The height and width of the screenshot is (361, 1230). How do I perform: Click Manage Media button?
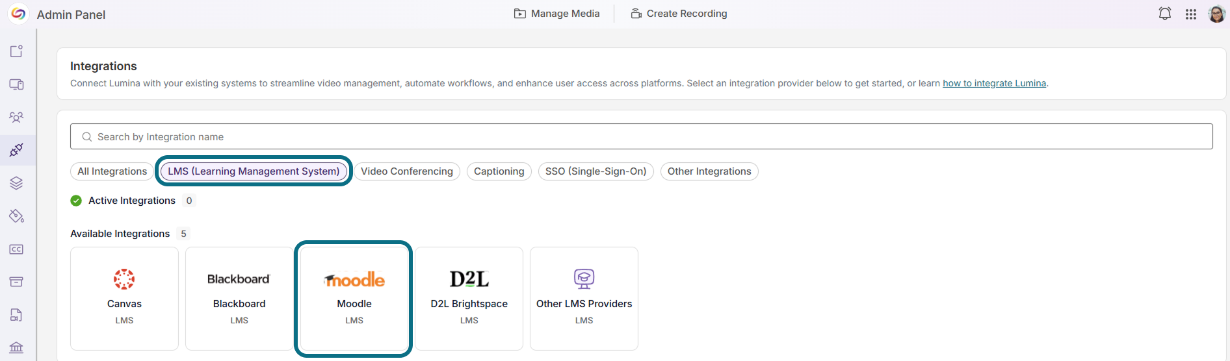[557, 14]
